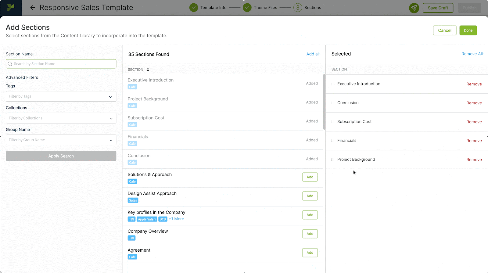Click the Cafe tag under Solutions & Approach
The width and height of the screenshot is (488, 273).
tap(132, 181)
